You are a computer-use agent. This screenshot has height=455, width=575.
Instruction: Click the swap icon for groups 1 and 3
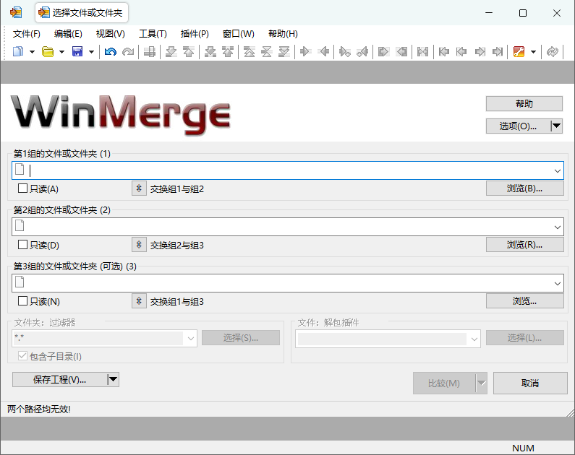pos(139,301)
